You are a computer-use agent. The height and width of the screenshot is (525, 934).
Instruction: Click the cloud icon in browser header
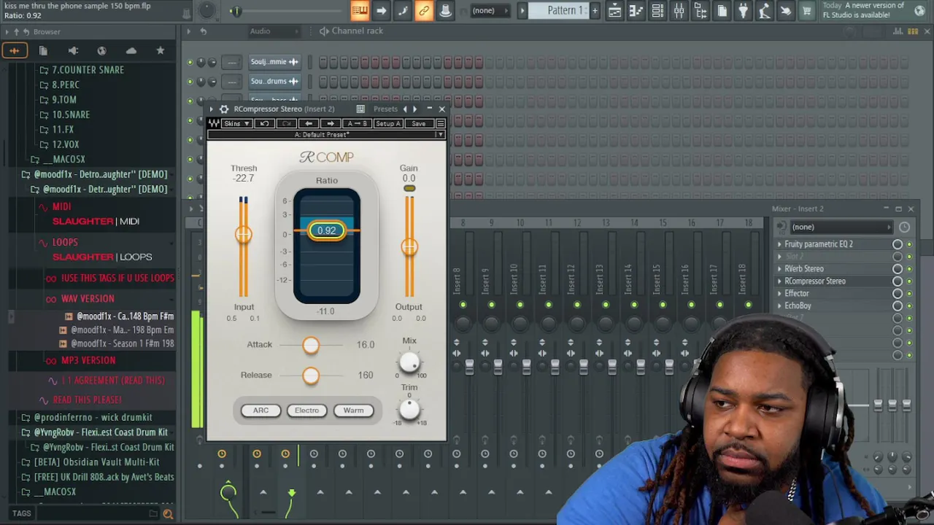tap(131, 50)
